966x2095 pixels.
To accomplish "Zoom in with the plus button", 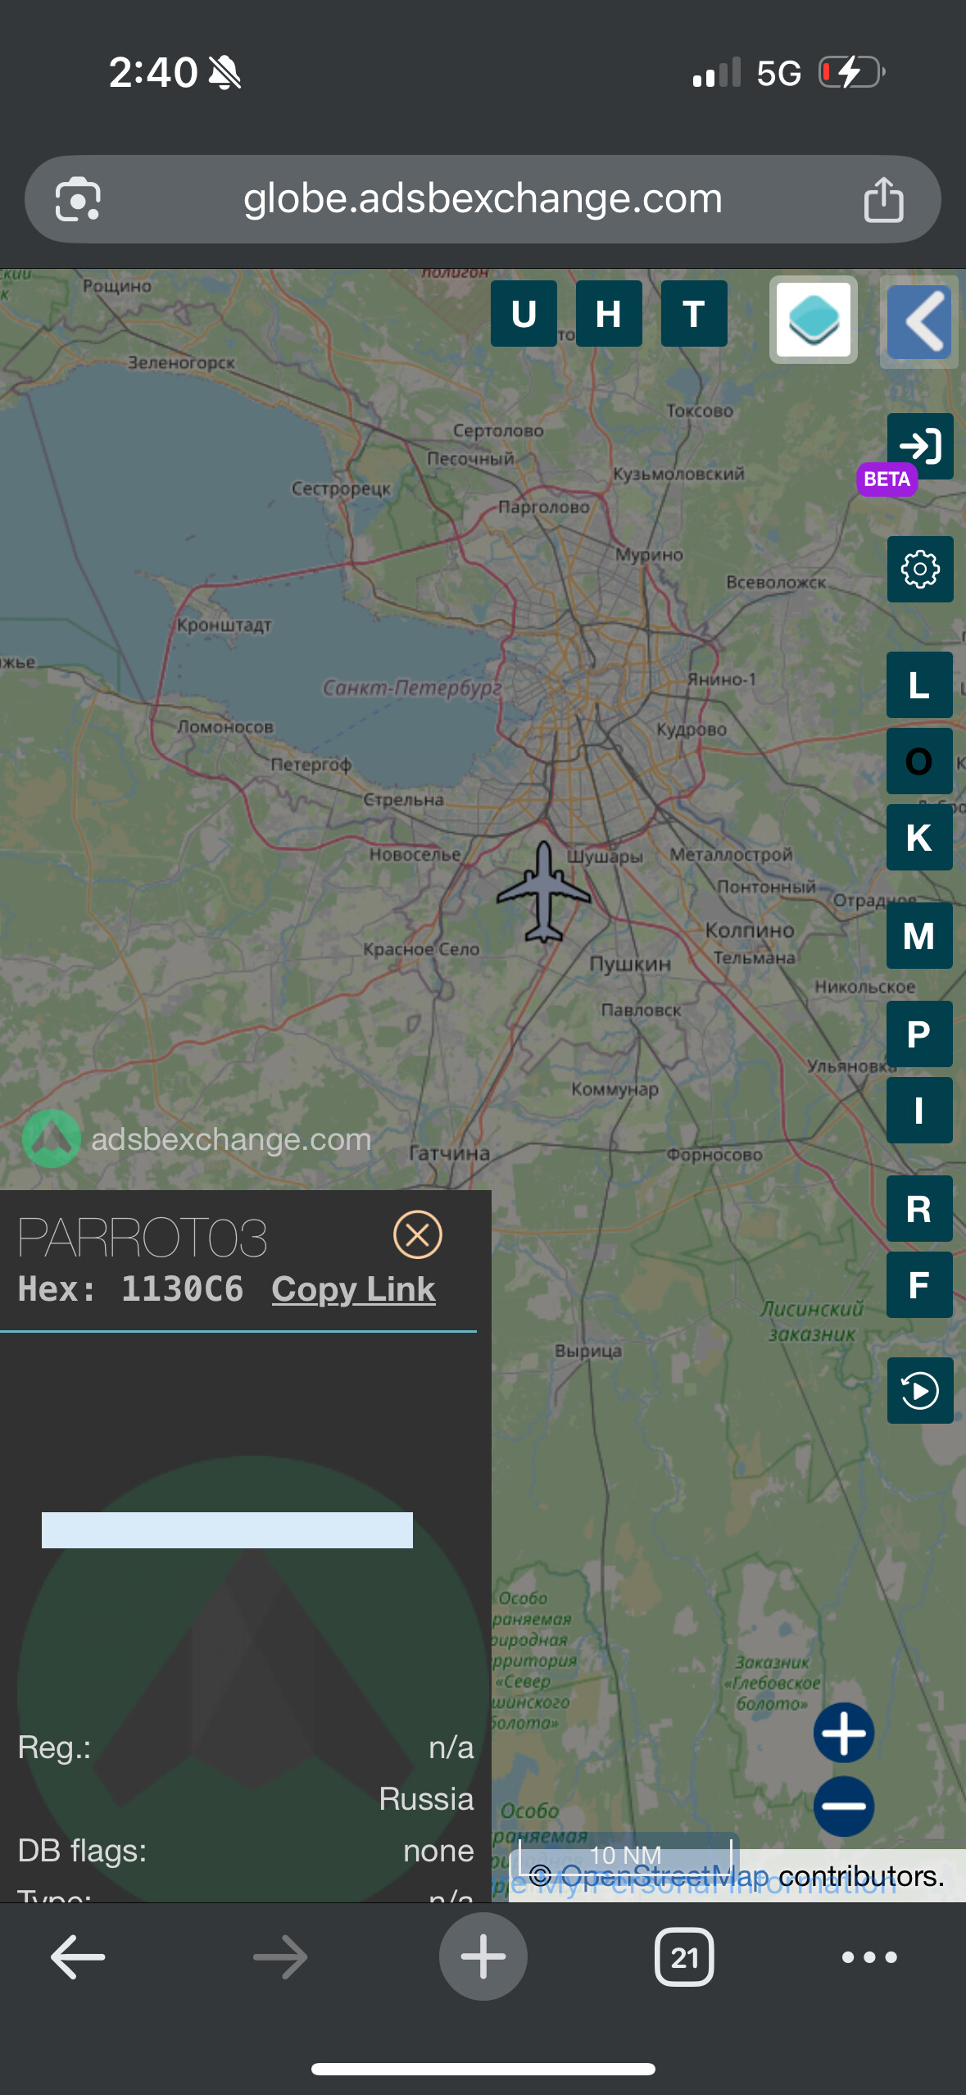I will point(843,1732).
